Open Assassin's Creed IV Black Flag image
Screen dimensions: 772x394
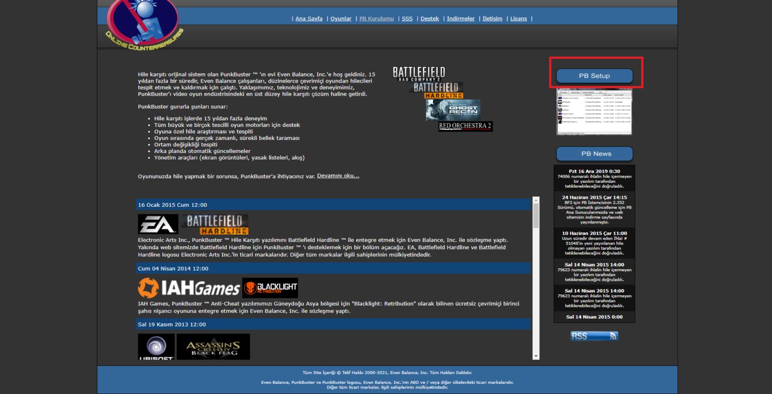[x=213, y=347]
